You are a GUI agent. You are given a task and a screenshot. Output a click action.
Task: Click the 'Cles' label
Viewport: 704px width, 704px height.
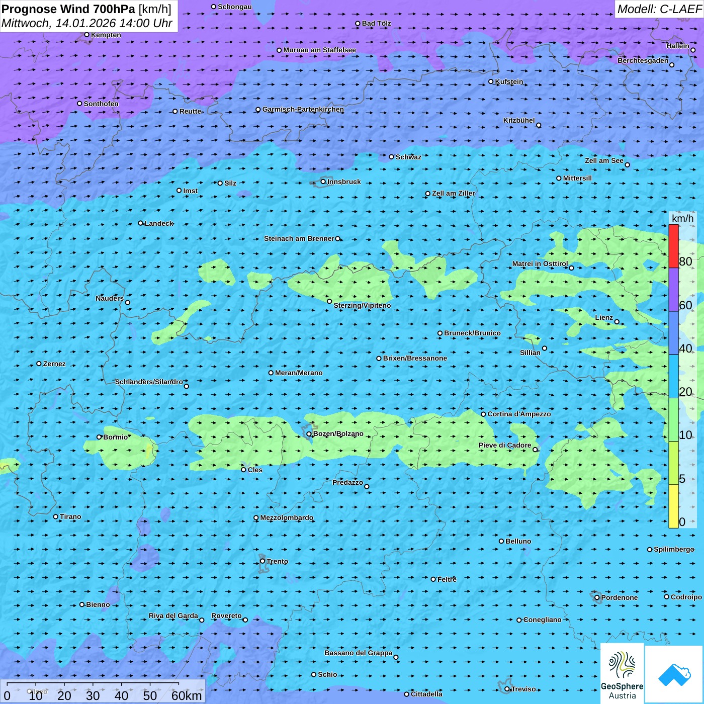pyautogui.click(x=255, y=470)
